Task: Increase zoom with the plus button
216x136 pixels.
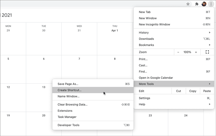Action: coord(196,52)
